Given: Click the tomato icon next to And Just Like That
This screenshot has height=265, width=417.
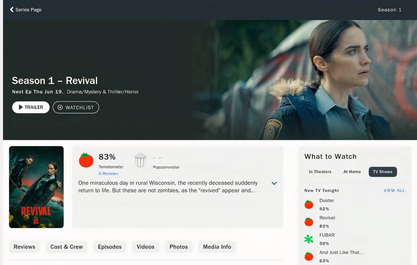Looking at the screenshot, I should [309, 256].
